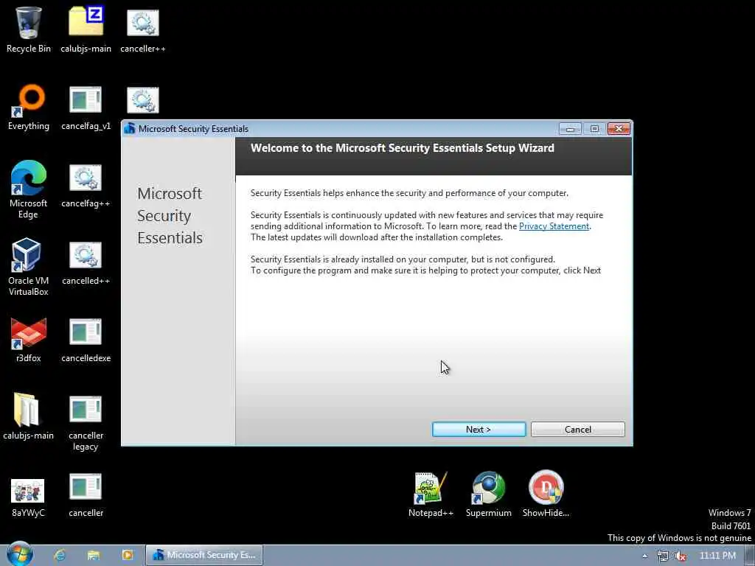Click the Next > button in the wizard
Image resolution: width=755 pixels, height=566 pixels.
coord(479,430)
